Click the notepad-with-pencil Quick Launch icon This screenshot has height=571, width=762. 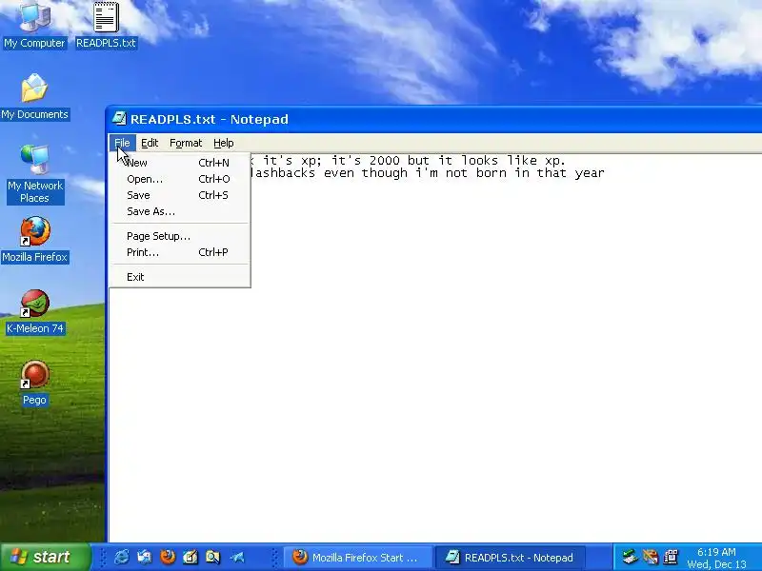pos(190,557)
